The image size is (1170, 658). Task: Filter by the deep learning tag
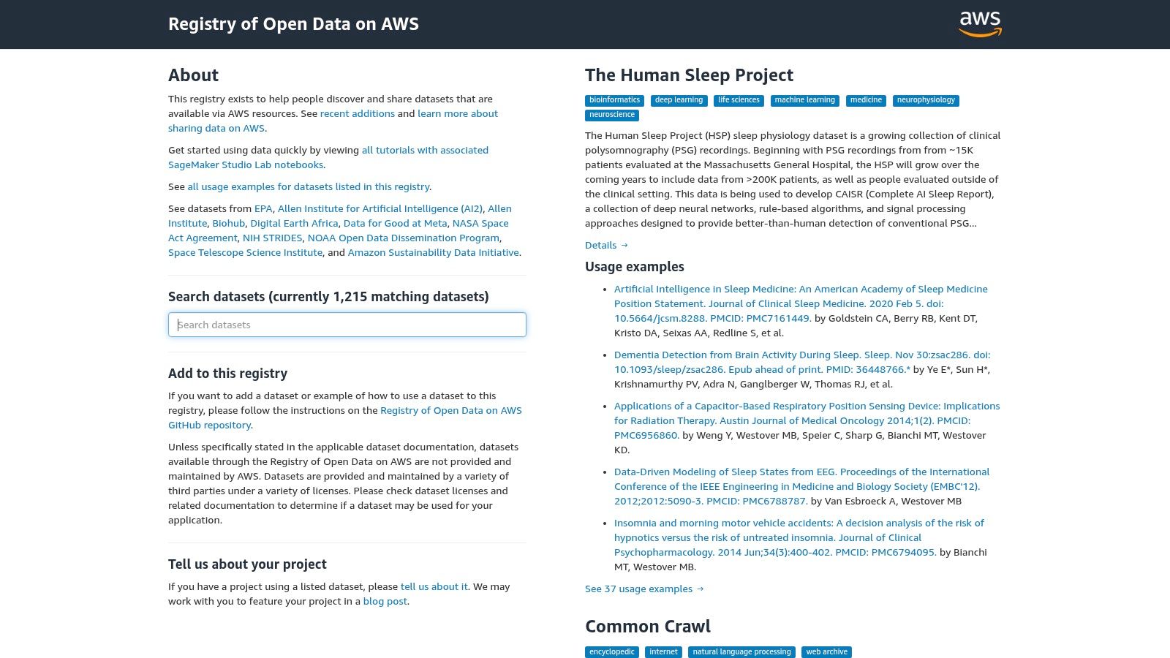679,100
